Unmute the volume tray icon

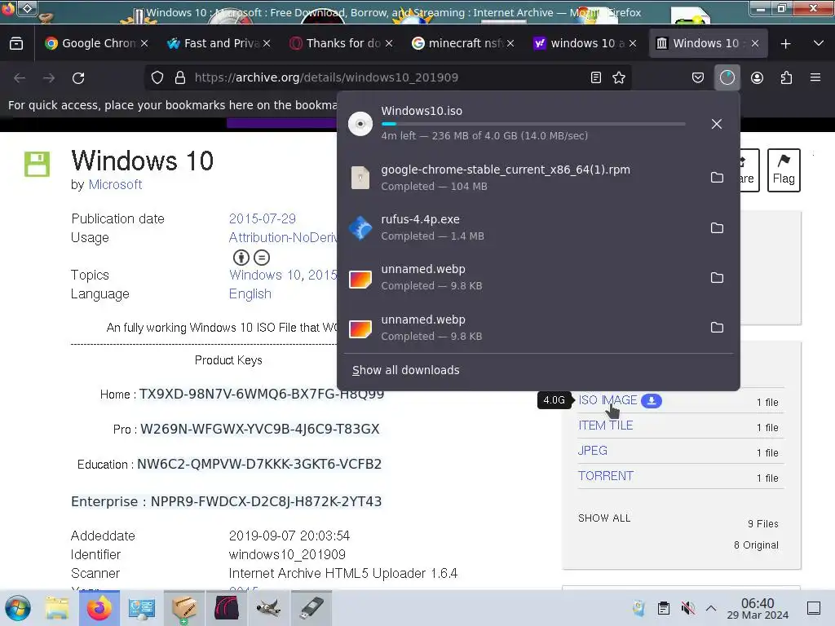pos(687,608)
